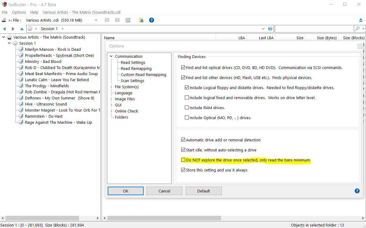Confirm with the OK button

pos(126,191)
